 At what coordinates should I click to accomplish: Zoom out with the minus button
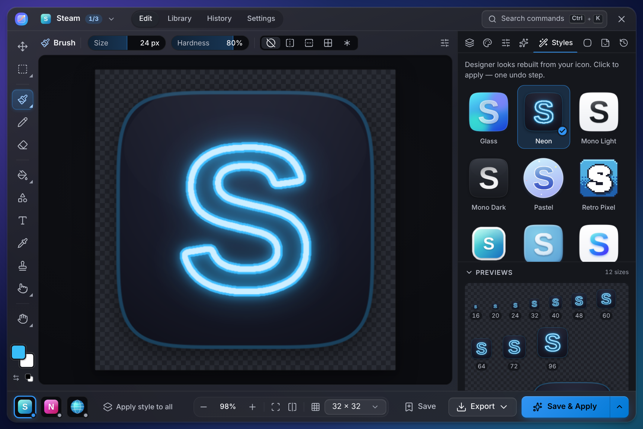tap(204, 407)
